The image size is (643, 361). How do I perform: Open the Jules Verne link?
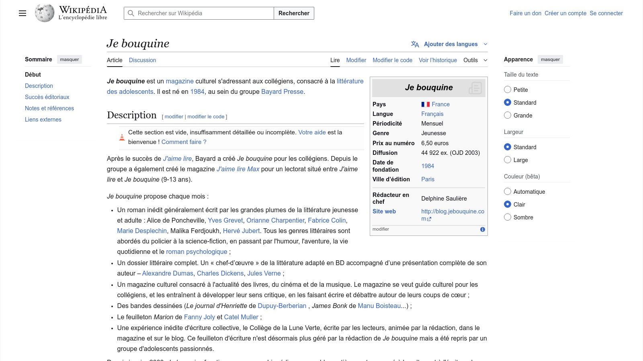click(264, 274)
